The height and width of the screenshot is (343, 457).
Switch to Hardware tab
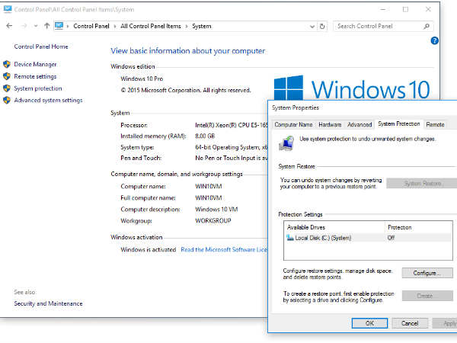(x=330, y=124)
